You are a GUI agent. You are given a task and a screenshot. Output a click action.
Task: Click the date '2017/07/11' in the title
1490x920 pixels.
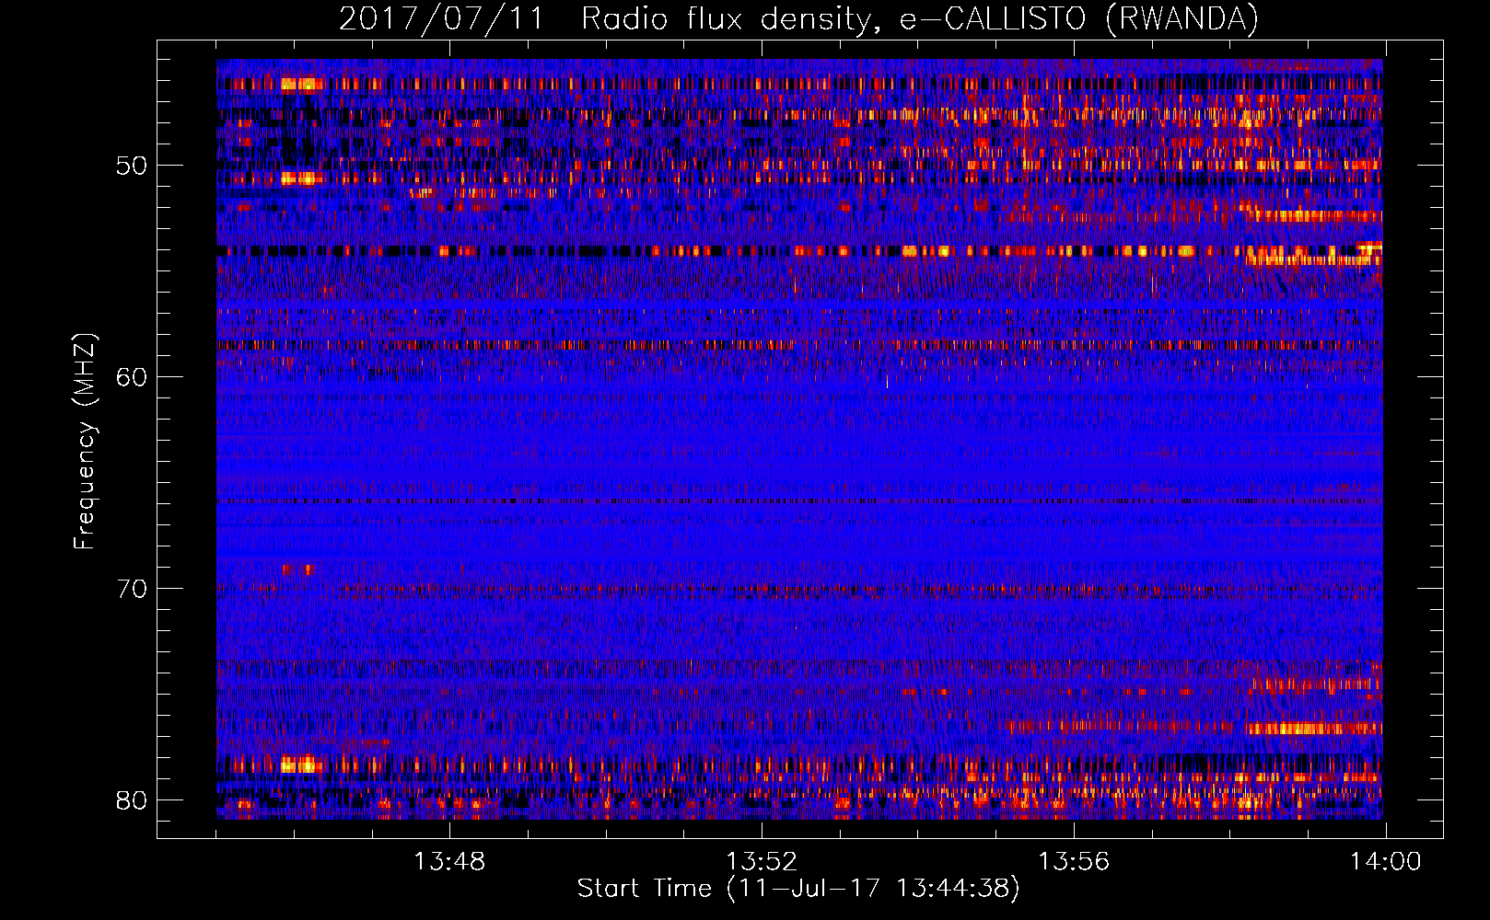pos(442,18)
